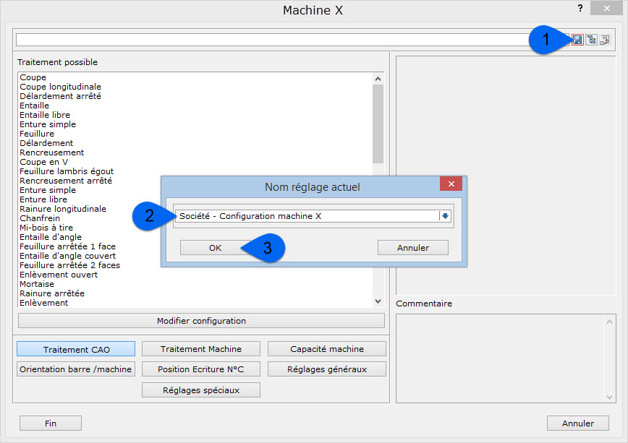Viewport: 628px width, 443px height.
Task: Close the Nom réglage actuel dialog
Action: click(x=451, y=185)
